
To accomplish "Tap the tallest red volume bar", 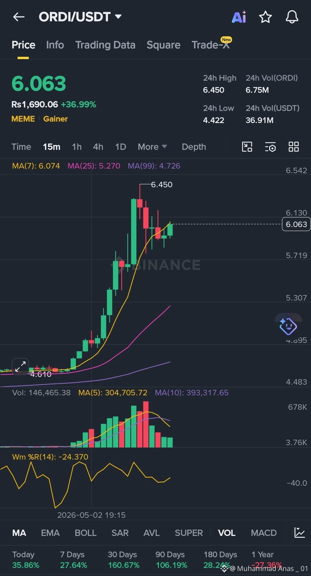I will [x=146, y=424].
